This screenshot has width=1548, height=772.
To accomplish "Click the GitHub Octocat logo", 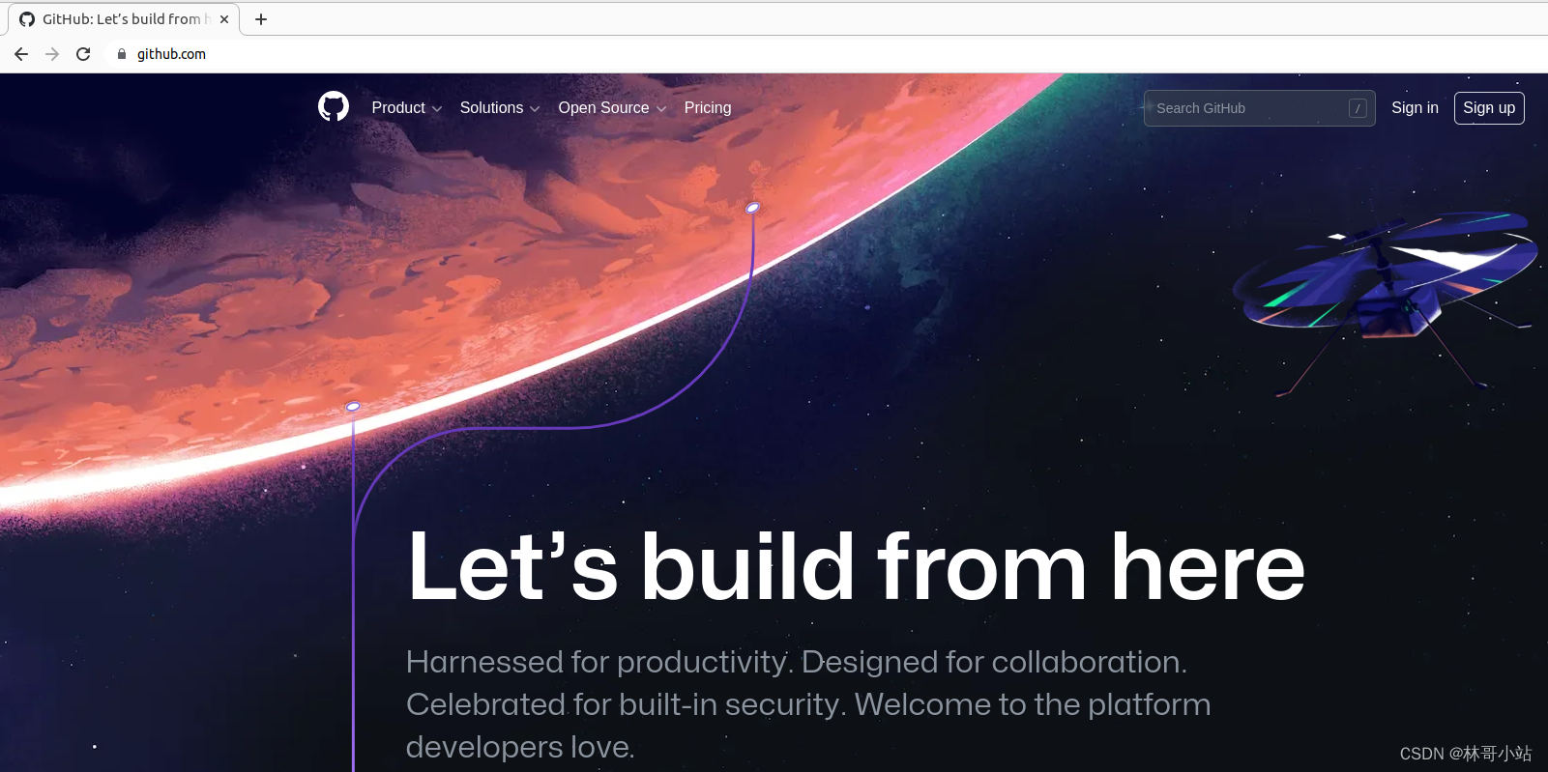I will (x=334, y=106).
